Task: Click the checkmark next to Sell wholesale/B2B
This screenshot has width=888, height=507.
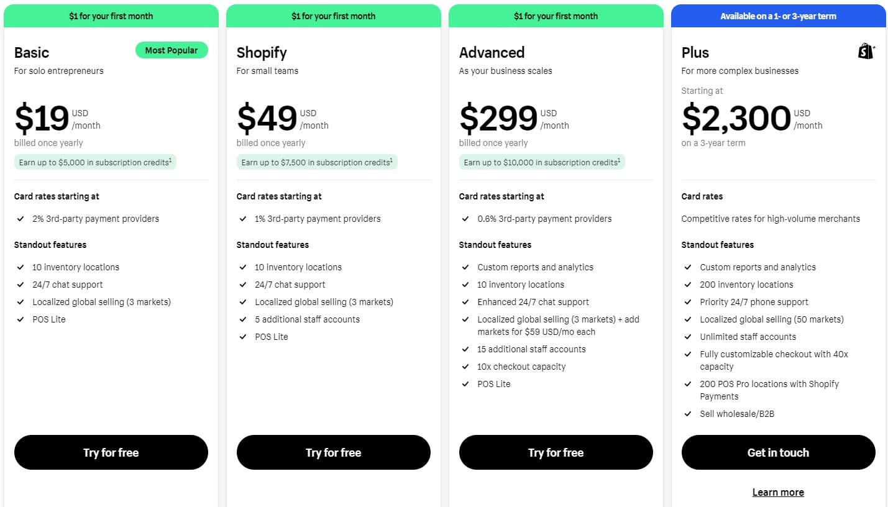Action: tap(688, 413)
